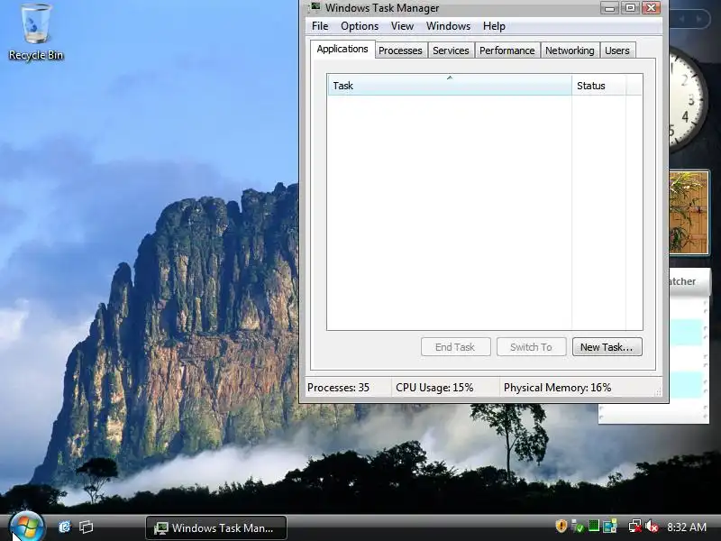Image resolution: width=721 pixels, height=541 pixels.
Task: Click Windows Task Manager taskbar button
Action: pyautogui.click(x=216, y=527)
